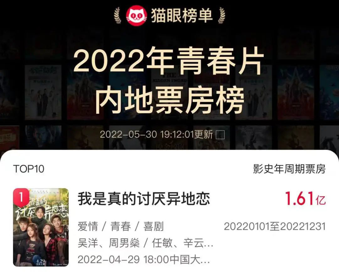Screen dimensions: 339x277
Task: Tap the red Maoyan cat logo
Action: [x=137, y=16]
